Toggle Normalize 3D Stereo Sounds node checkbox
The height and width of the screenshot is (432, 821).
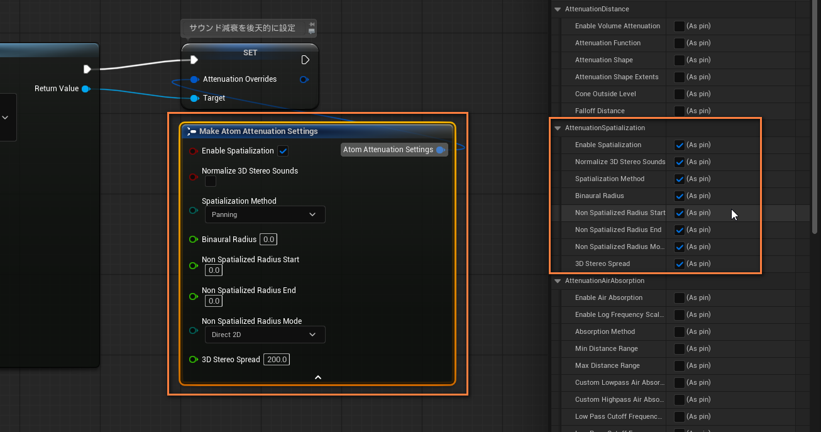(x=211, y=181)
